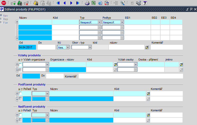This screenshot has height=125, width=197.
Task: Open in Internet Explorer icon
Action: click(x=100, y=3)
